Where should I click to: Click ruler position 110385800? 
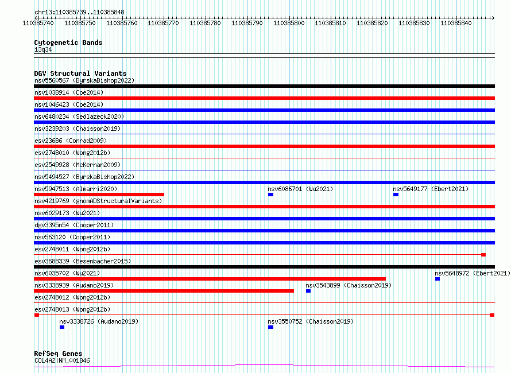[x=289, y=23]
